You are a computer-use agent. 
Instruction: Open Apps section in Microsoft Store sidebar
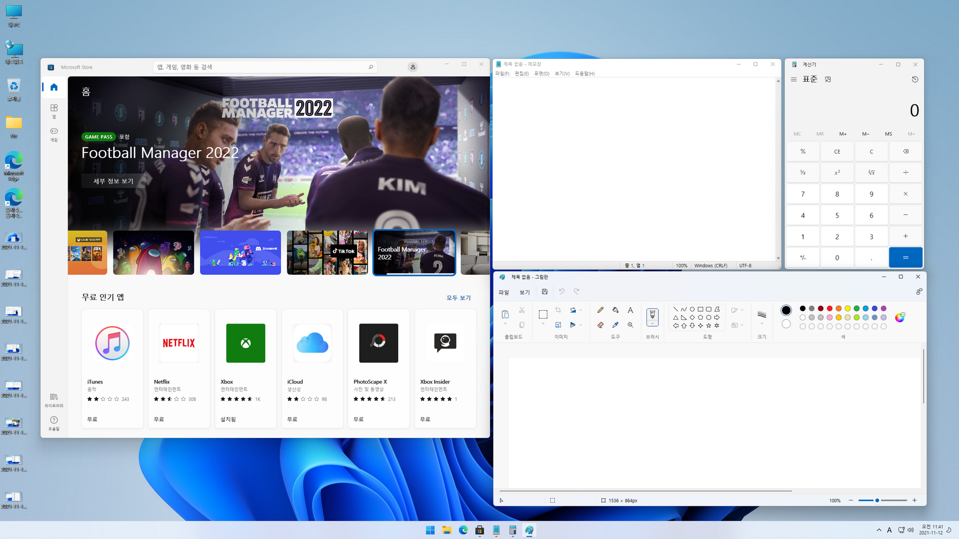pyautogui.click(x=54, y=111)
